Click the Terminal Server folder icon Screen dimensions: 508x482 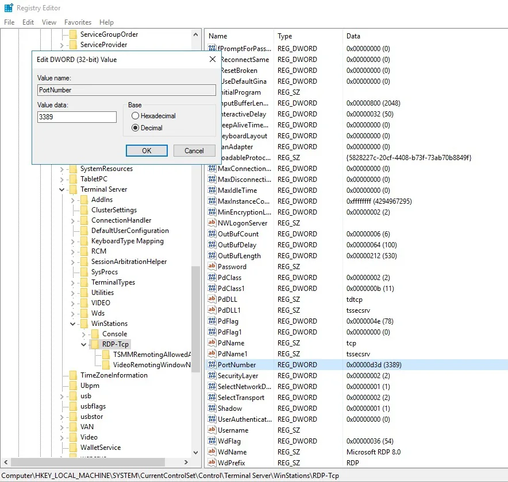pyautogui.click(x=73, y=189)
